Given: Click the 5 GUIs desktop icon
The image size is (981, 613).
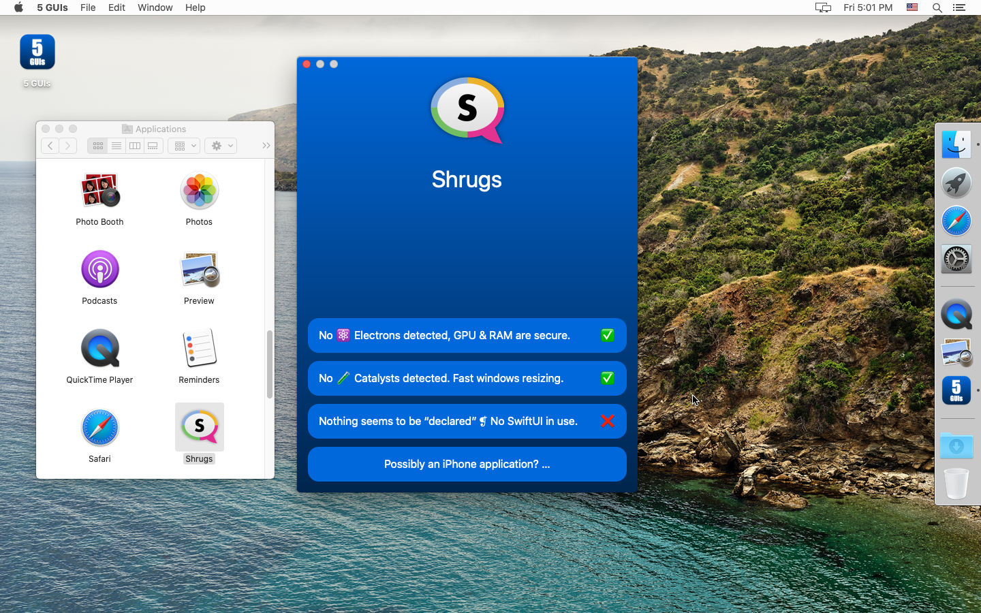Looking at the screenshot, I should [37, 53].
